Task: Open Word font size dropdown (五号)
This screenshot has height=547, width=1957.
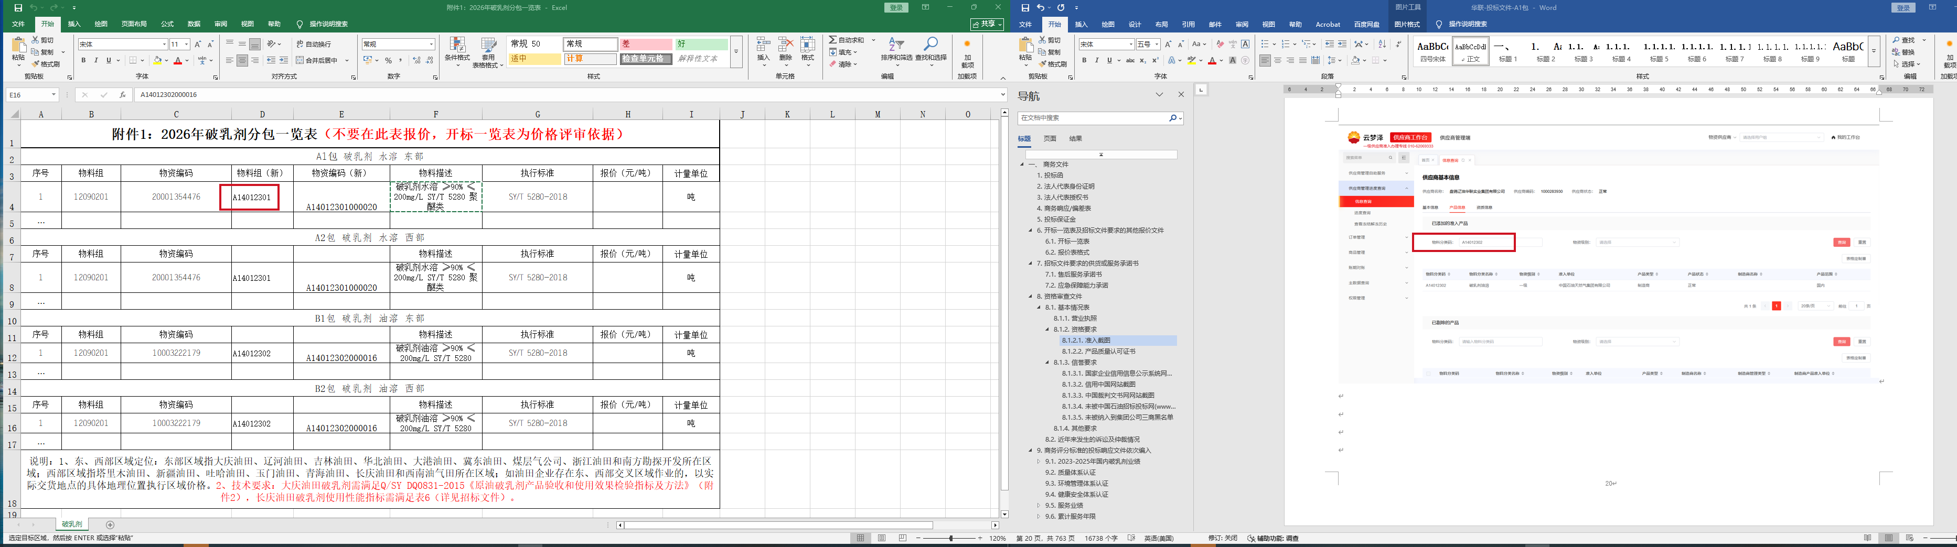Action: point(1156,44)
